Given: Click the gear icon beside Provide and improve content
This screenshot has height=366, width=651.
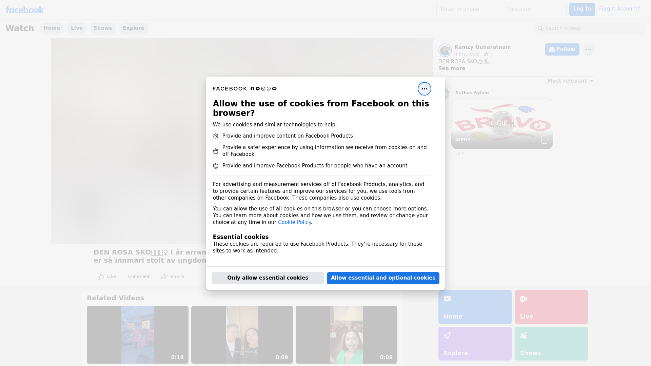Looking at the screenshot, I should 216,136.
